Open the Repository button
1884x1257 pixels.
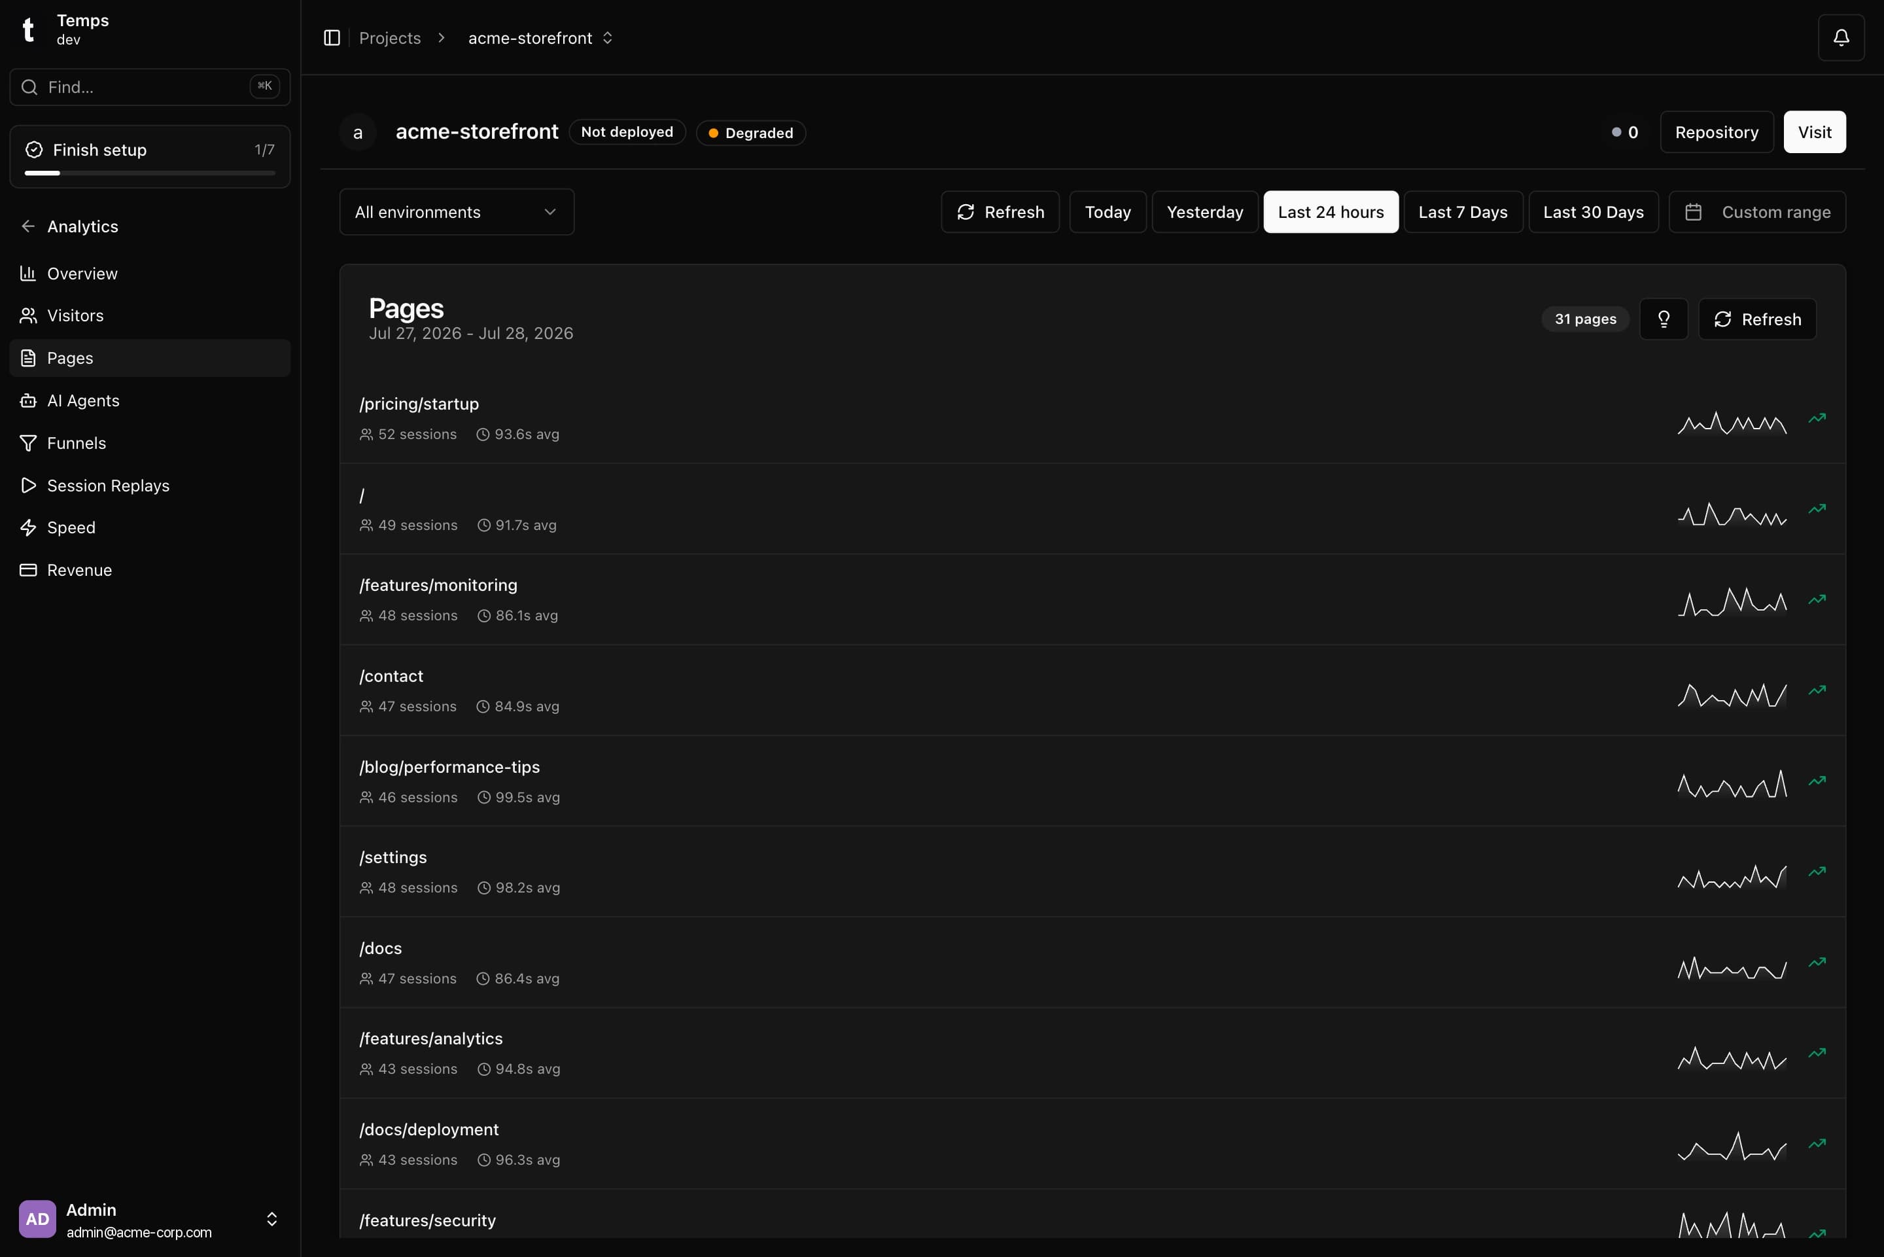click(1717, 132)
